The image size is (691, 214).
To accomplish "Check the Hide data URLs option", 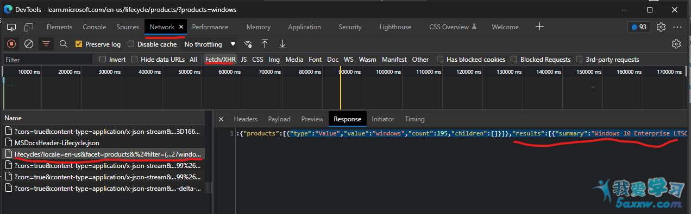I will [x=134, y=60].
